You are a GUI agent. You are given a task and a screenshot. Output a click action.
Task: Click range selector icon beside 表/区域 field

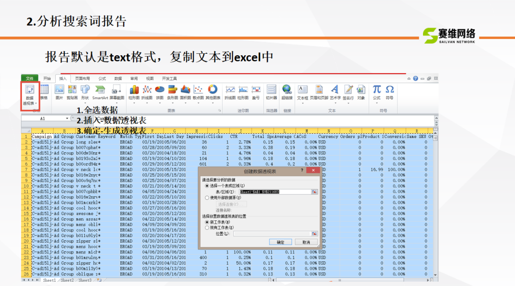point(314,192)
